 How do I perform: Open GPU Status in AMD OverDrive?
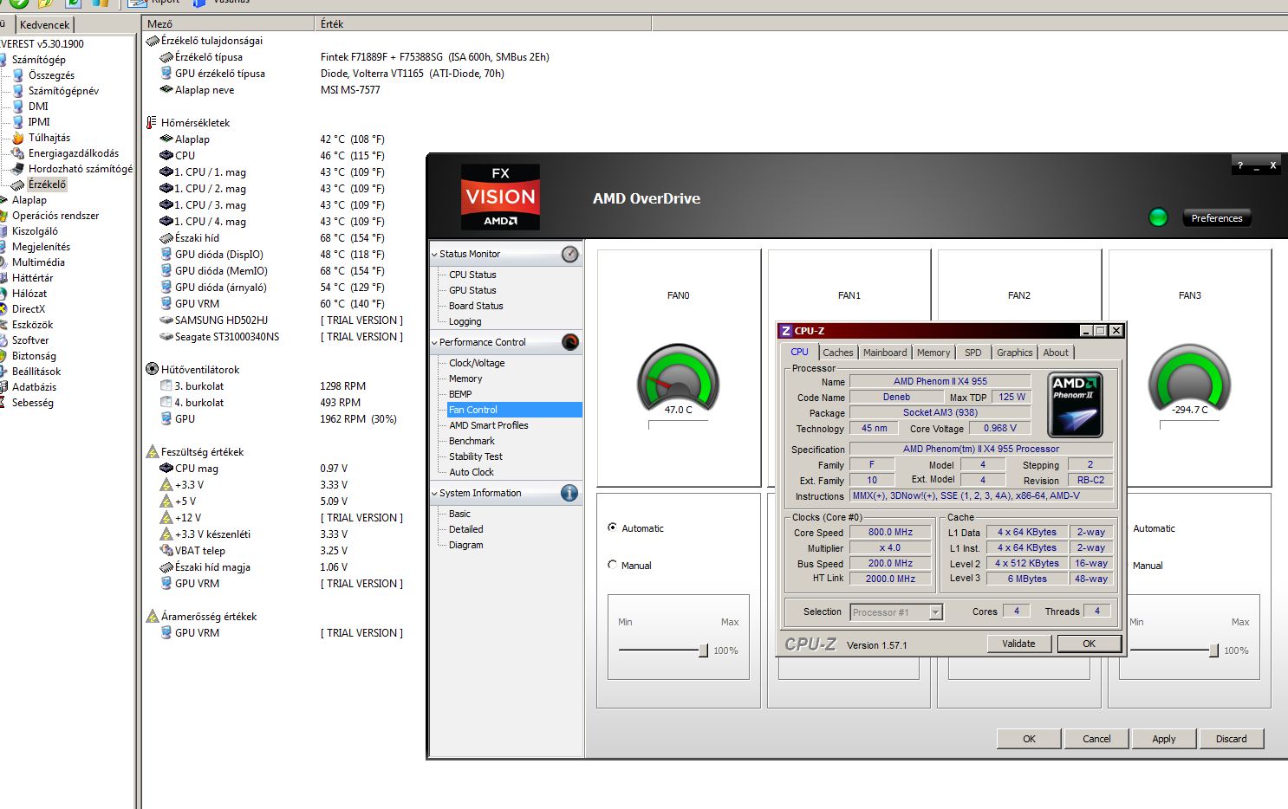[x=472, y=290]
